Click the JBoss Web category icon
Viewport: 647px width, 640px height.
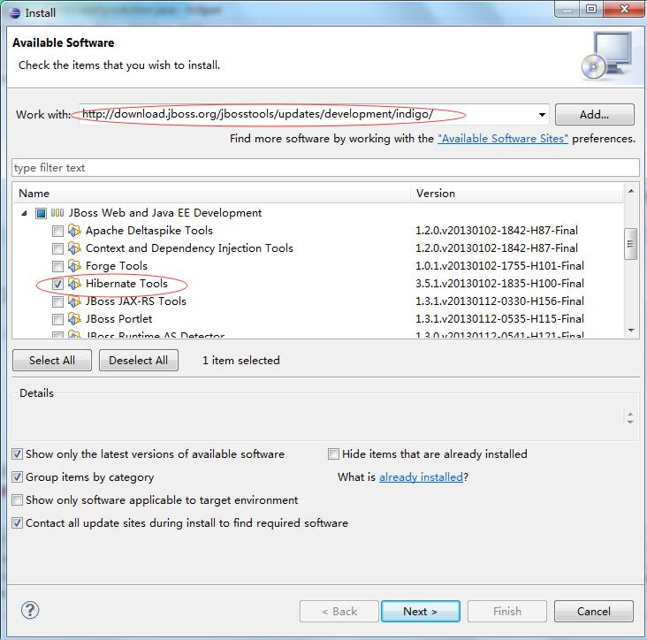tap(57, 213)
